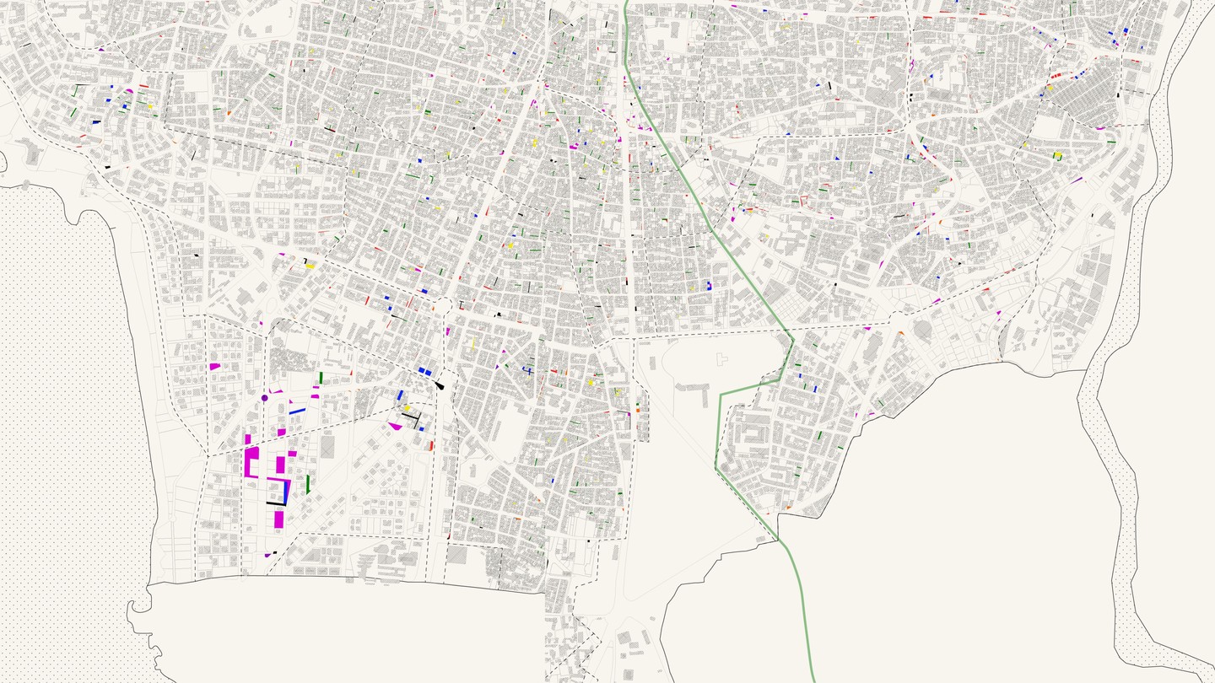The width and height of the screenshot is (1215, 683).
Task: Click the black T-shaped line marking
Action: click(413, 417)
